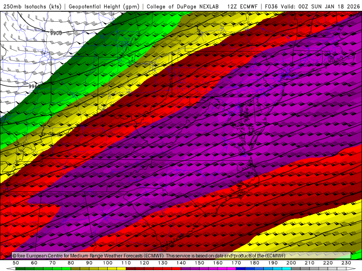Click the 110 label on the color scale
Viewport: 362px width, 271px height.
coord(126,263)
